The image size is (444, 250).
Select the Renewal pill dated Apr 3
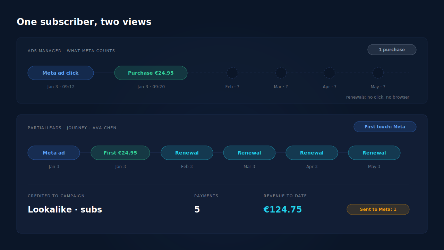pos(312,153)
